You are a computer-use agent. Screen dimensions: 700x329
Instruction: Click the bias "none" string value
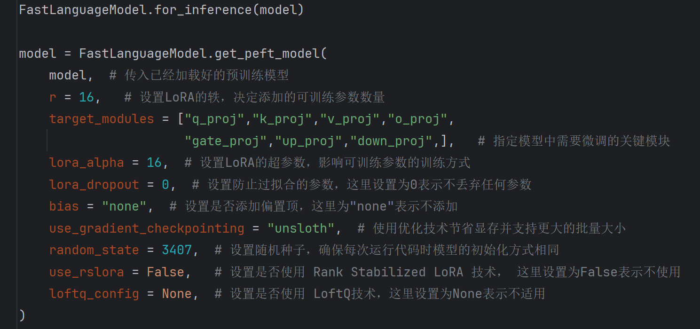[x=124, y=206]
